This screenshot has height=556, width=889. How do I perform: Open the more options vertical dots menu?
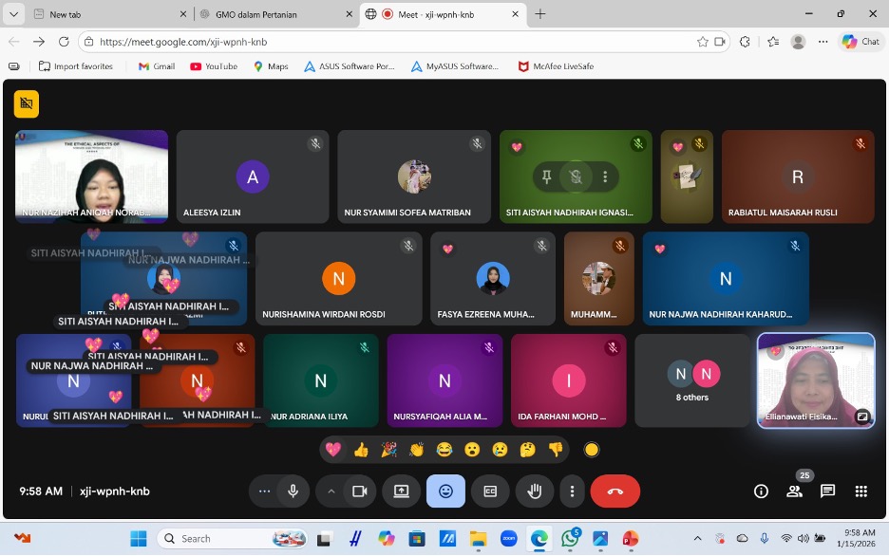(572, 491)
